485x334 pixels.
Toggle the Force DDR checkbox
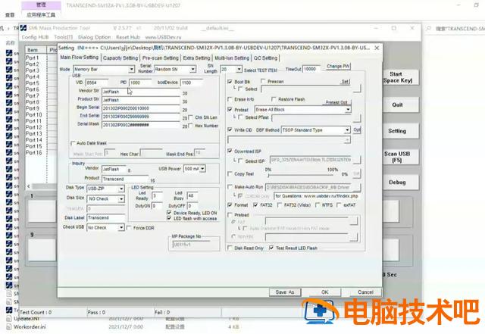tap(129, 227)
